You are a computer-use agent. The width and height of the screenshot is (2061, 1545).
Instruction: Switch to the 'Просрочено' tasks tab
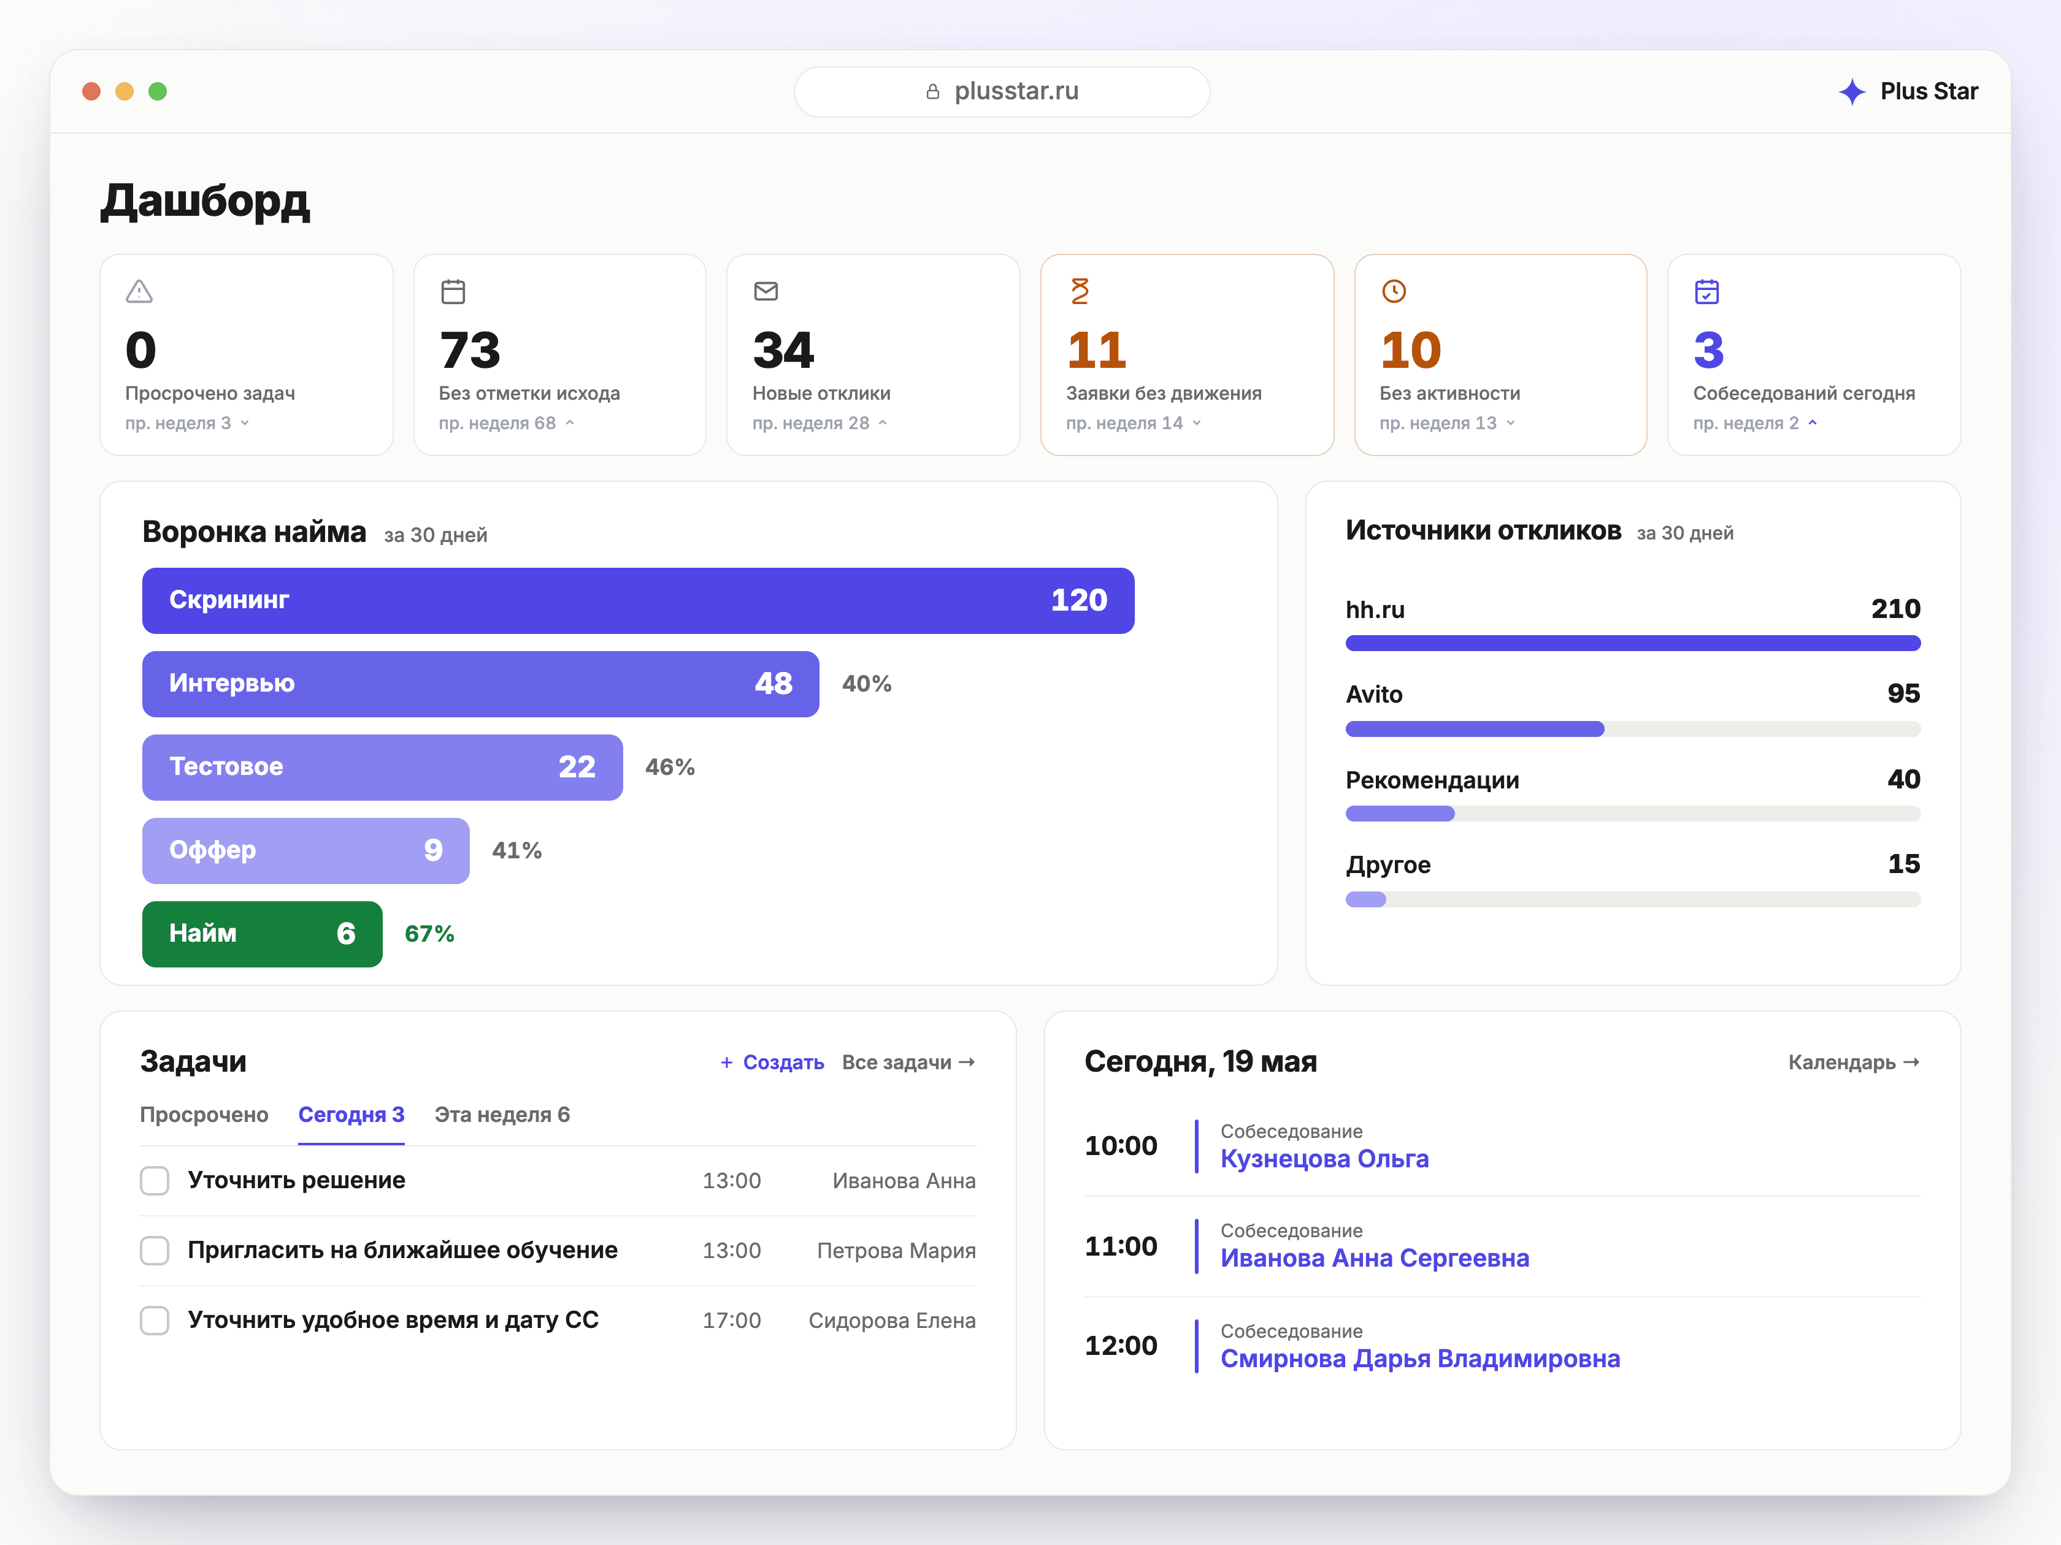click(x=204, y=1115)
